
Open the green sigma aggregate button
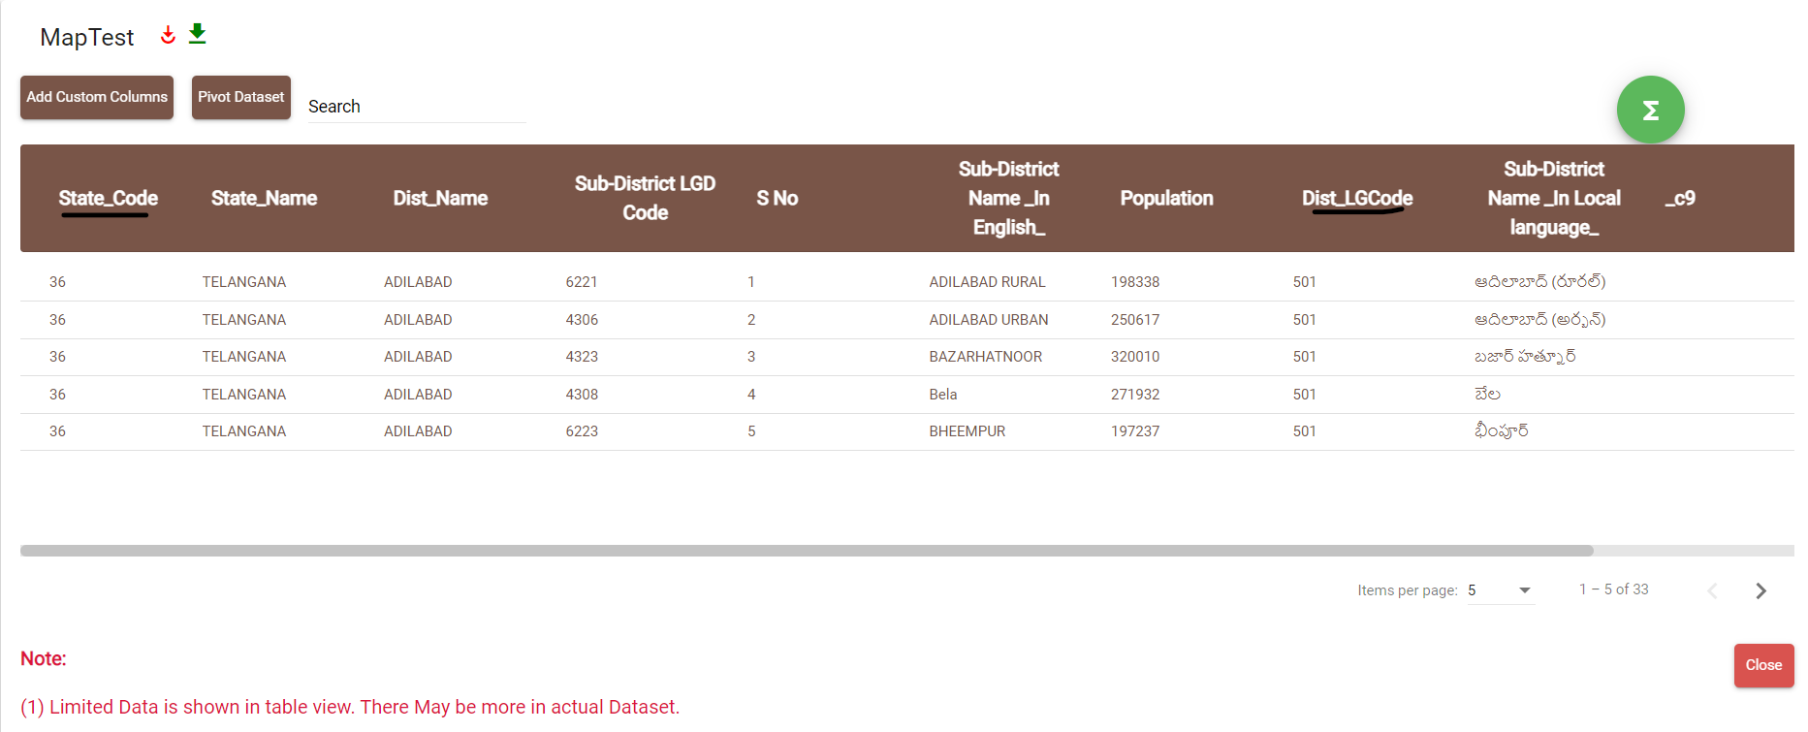(x=1650, y=110)
